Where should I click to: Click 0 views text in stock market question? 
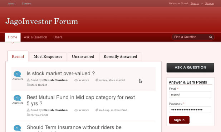(84, 80)
